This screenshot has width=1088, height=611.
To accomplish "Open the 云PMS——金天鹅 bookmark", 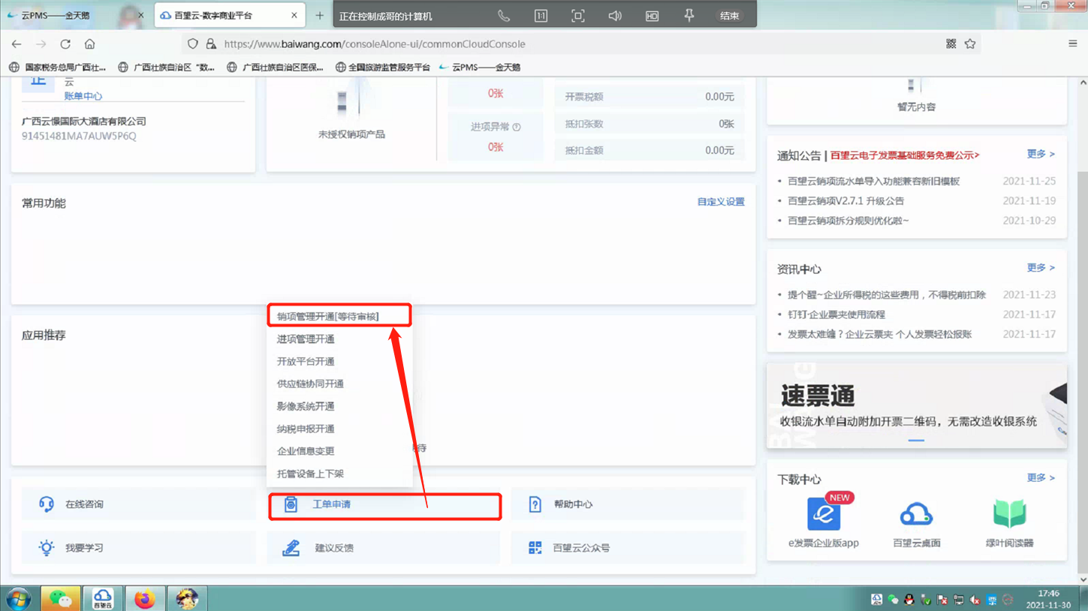I will pos(480,68).
